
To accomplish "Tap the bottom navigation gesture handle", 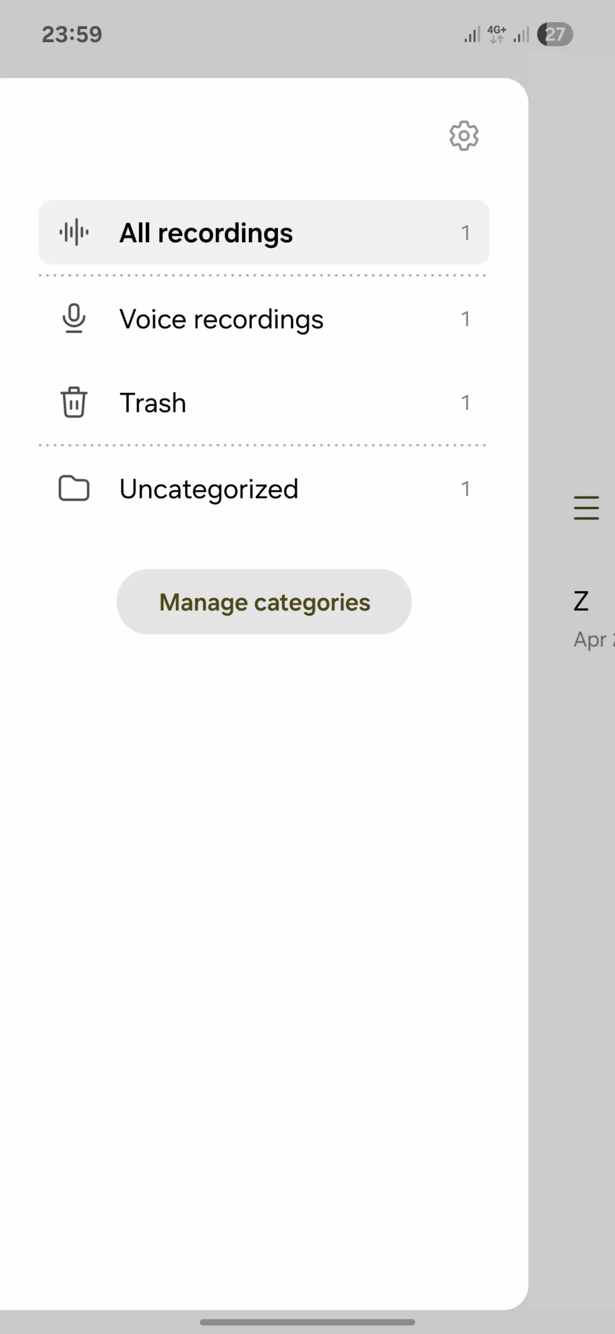I will [307, 1321].
